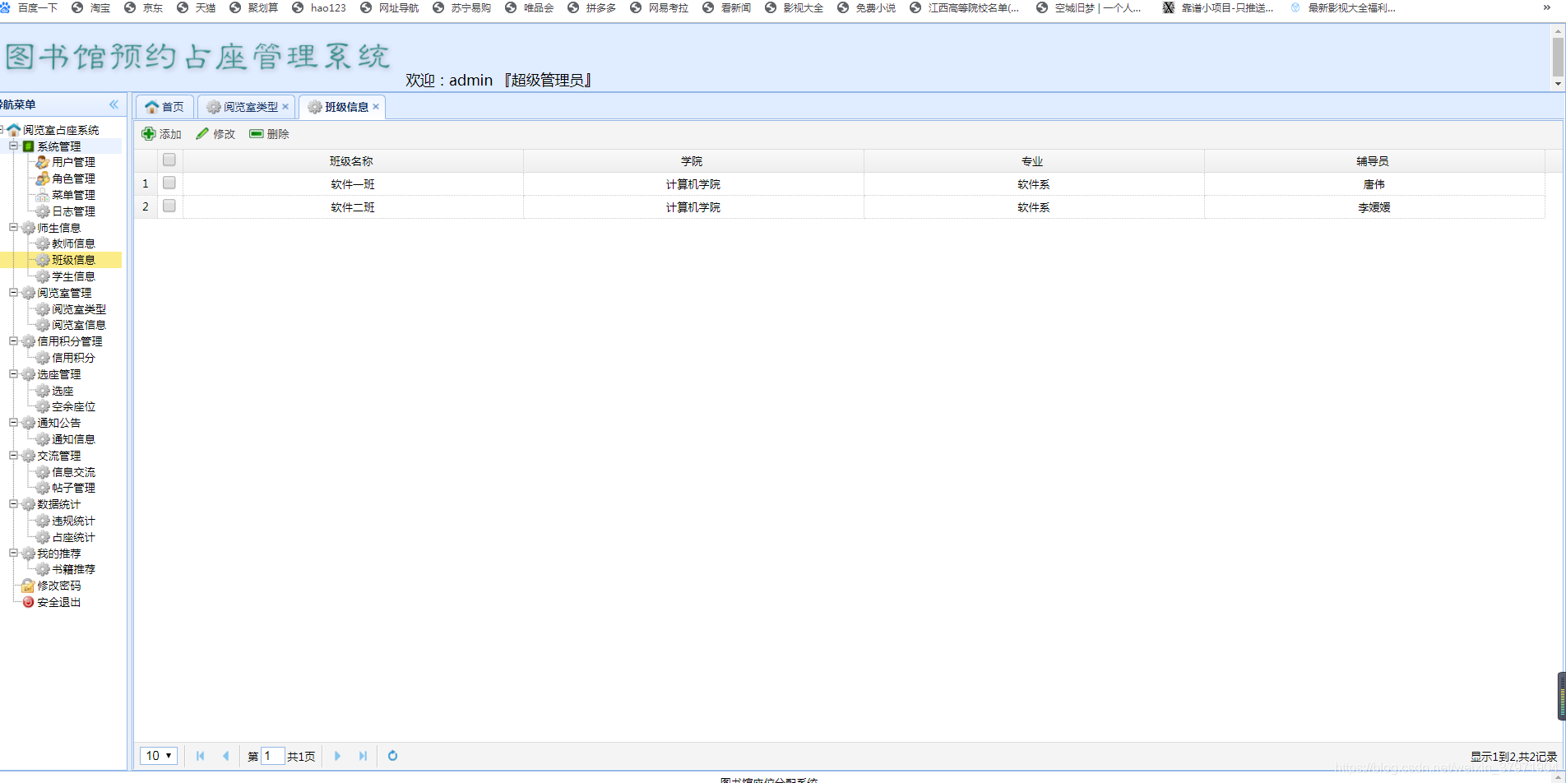Check the row checkbox for 软件二班
Viewport: 1566px width, 783px height.
pos(169,206)
